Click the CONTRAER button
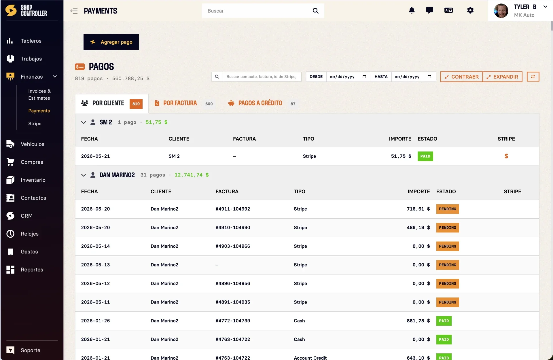 [461, 77]
